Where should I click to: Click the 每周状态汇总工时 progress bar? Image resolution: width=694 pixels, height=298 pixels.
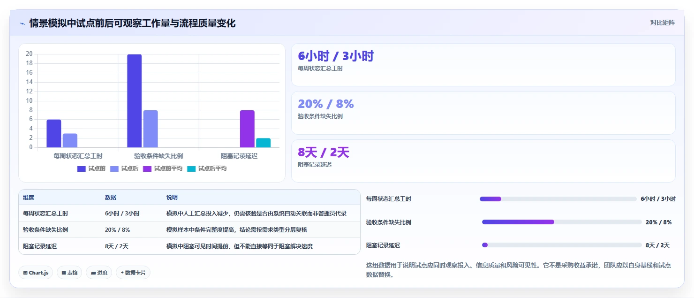(x=558, y=199)
